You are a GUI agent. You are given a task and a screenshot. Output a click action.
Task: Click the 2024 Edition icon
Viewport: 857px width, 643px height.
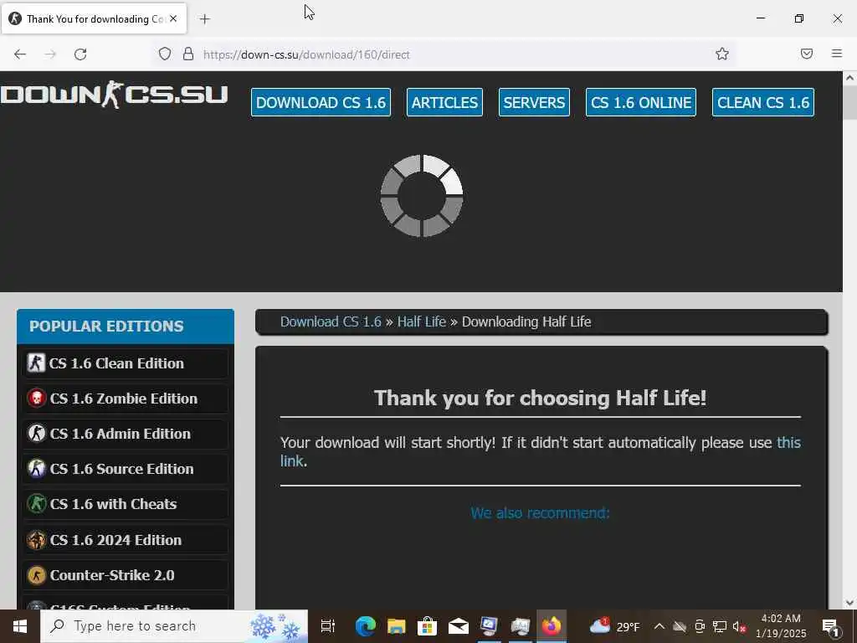[x=36, y=540]
